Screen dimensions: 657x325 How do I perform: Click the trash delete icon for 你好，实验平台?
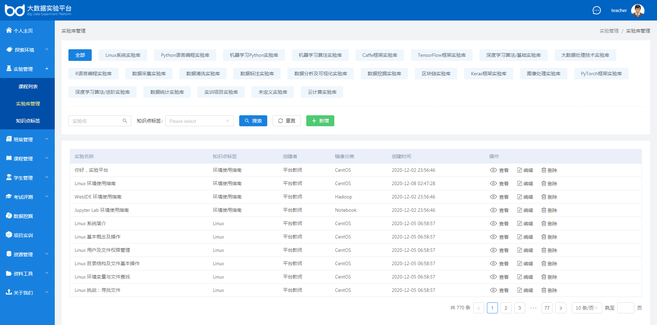pyautogui.click(x=544, y=170)
